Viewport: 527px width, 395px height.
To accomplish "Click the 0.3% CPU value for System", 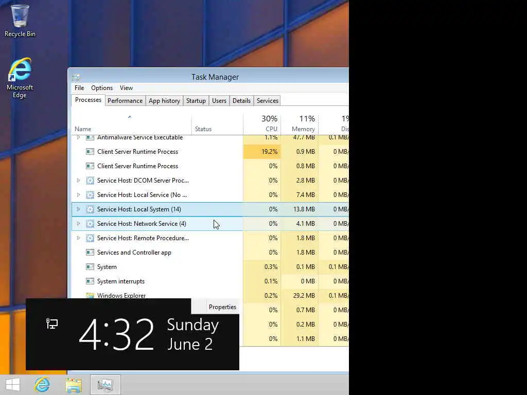I will point(271,267).
